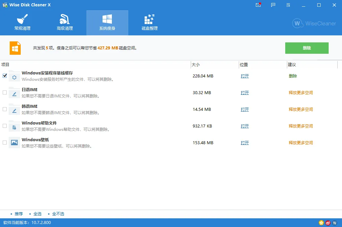This screenshot has height=227, width=342.
Task: Open the message chat icon in title bar
Action: point(273,5)
